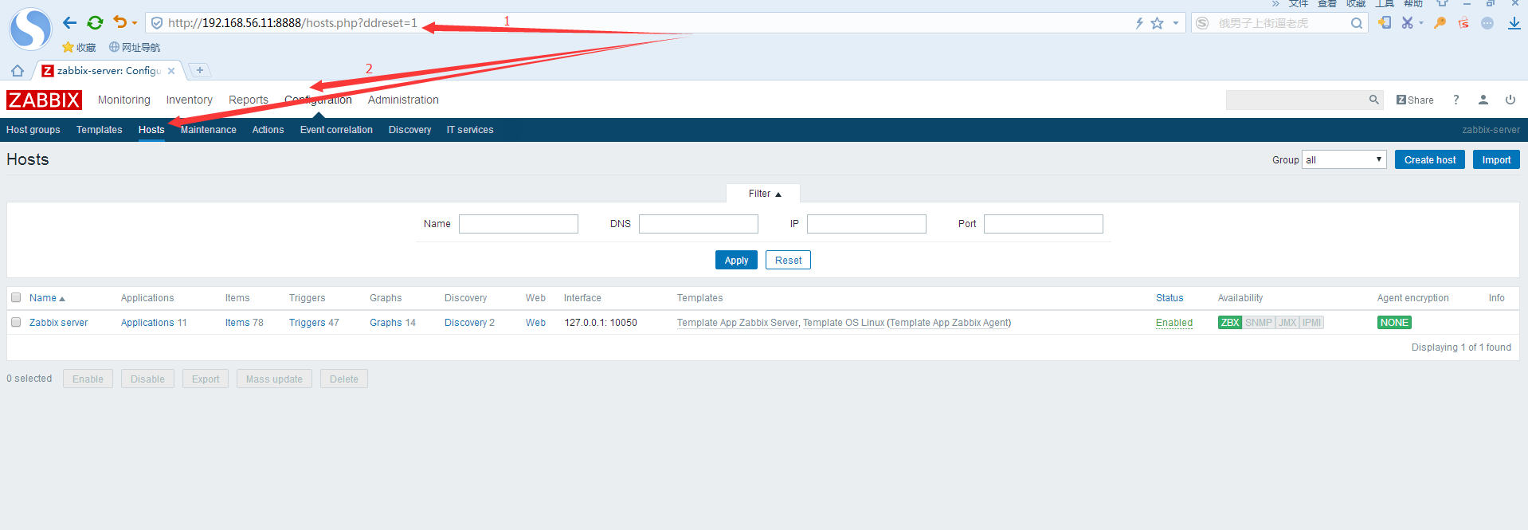Focus the DNS filter field

point(699,224)
